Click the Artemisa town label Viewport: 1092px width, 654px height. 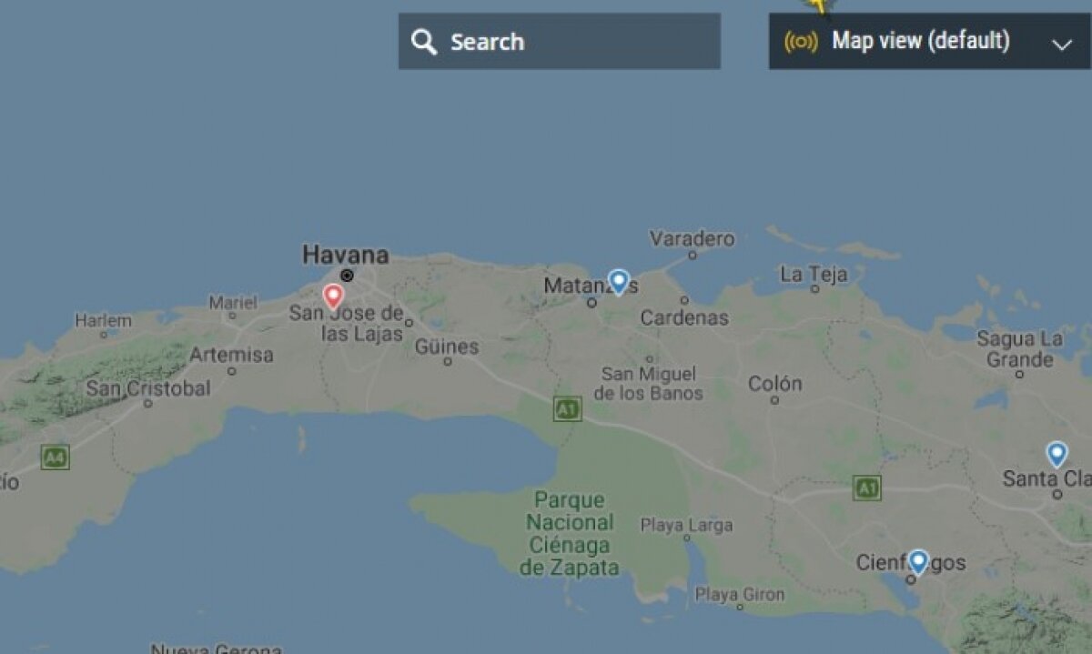tap(231, 355)
